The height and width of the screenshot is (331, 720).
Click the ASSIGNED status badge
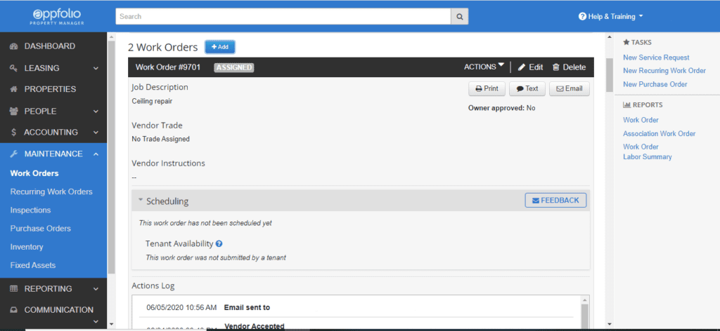234,67
